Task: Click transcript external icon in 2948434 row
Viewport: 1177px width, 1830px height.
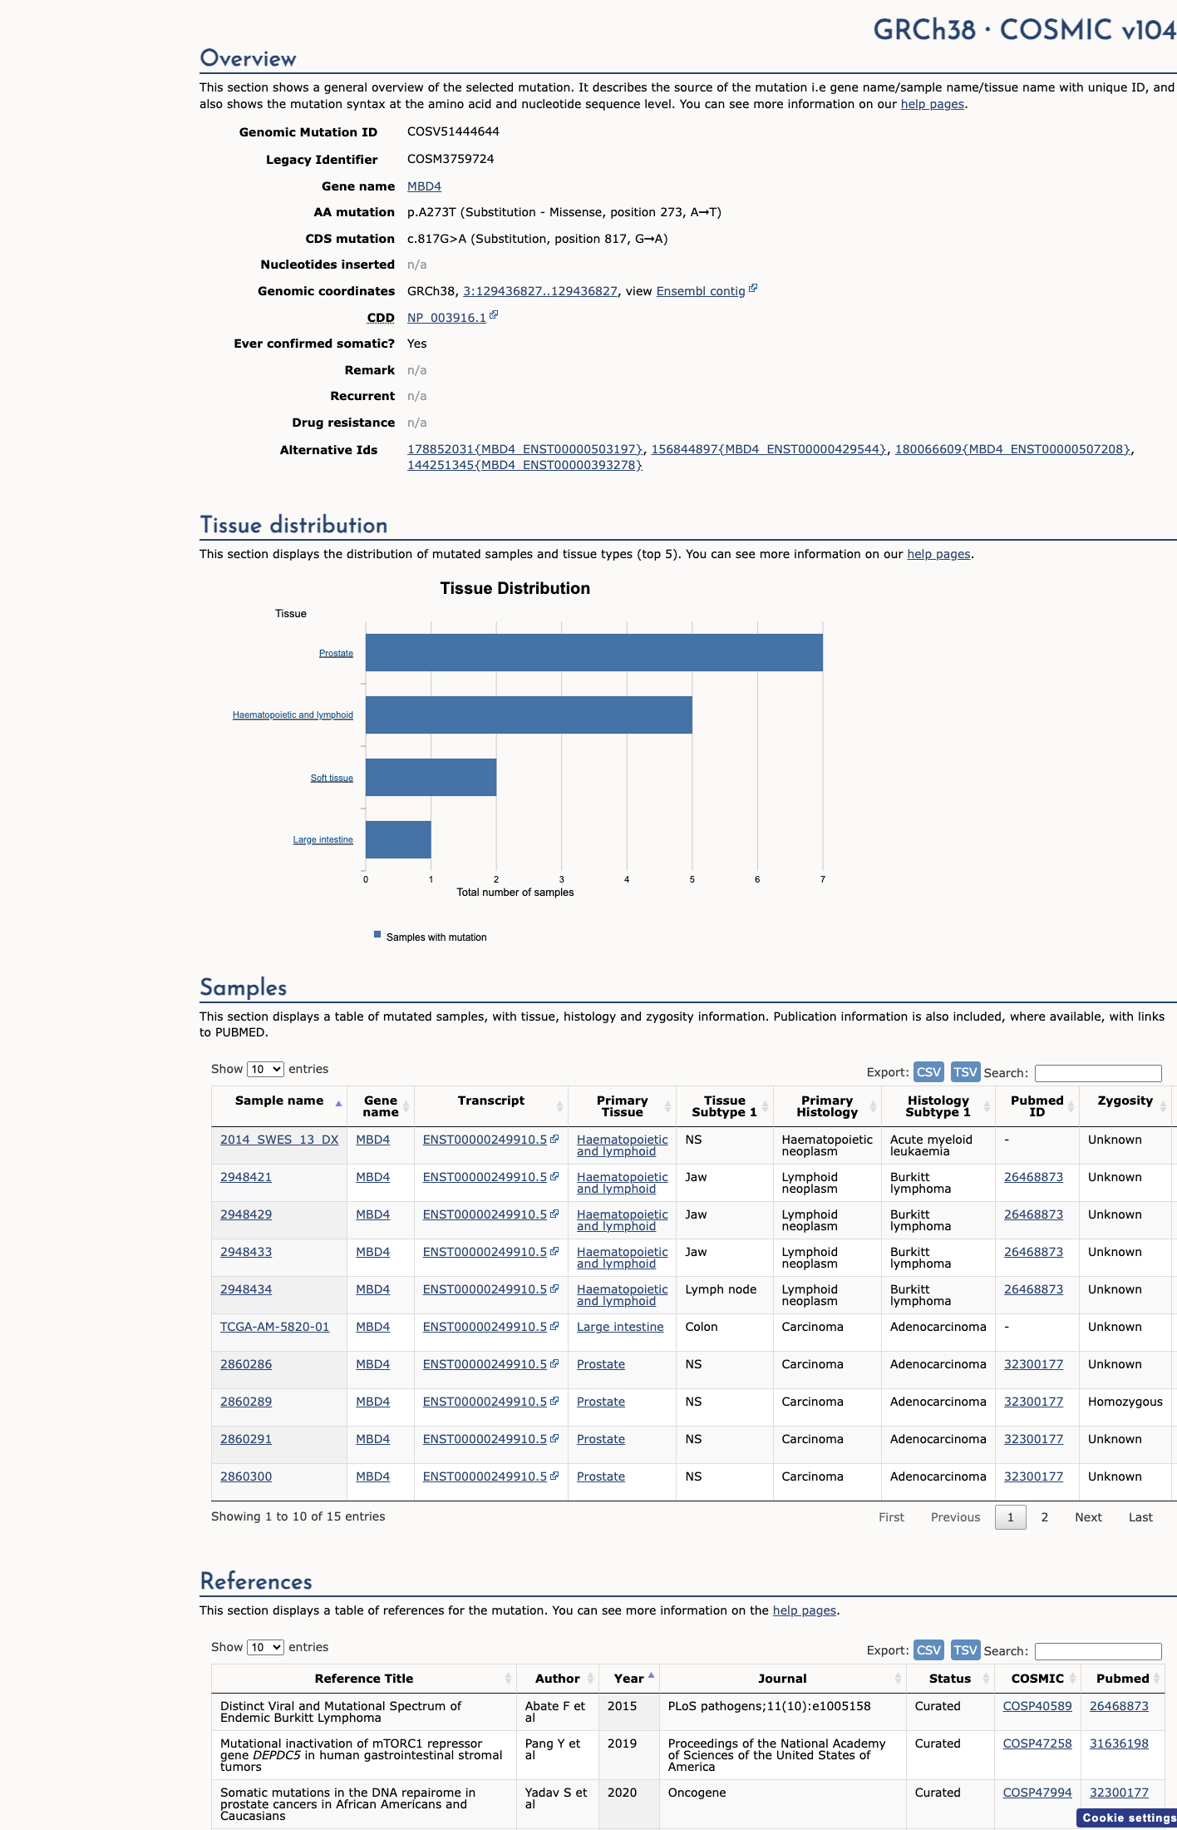Action: click(x=554, y=1288)
